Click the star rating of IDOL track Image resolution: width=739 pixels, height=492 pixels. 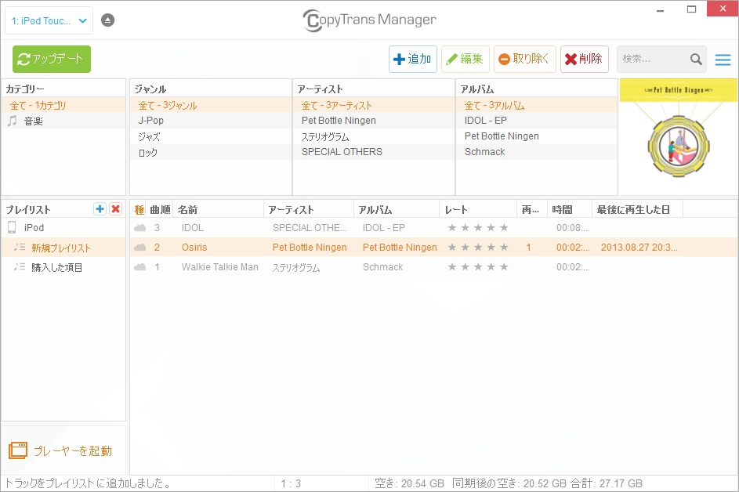(x=478, y=228)
